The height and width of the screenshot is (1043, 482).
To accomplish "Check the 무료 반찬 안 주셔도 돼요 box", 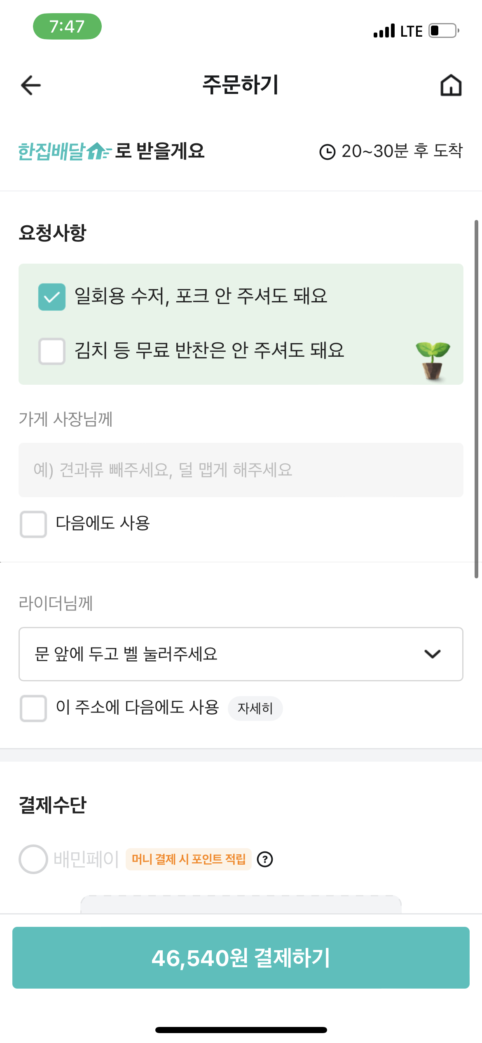I will point(52,351).
